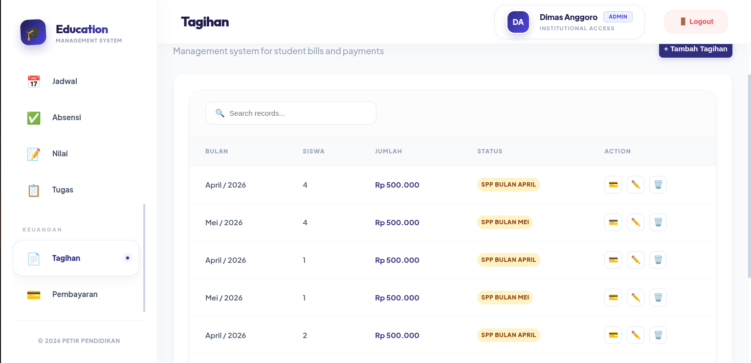Click the Dimas Anggoro profile name
The width and height of the screenshot is (751, 363).
point(569,17)
